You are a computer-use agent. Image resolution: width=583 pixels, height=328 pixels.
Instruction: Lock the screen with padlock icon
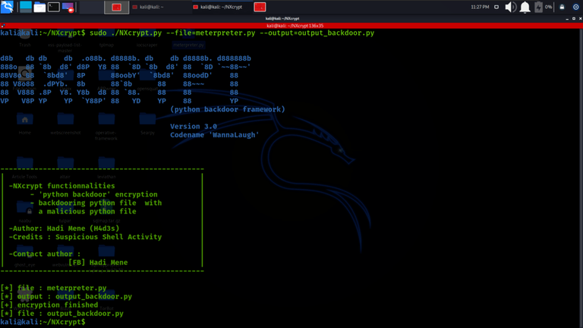562,7
